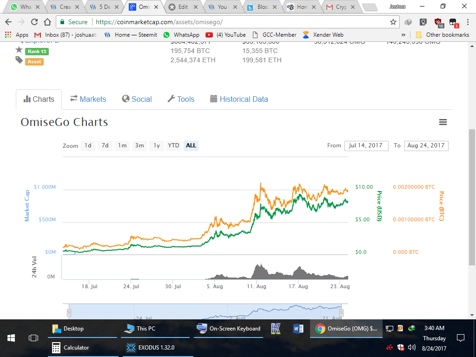The image size is (476, 357).
Task: Open the uBlock extension icon with badge 10
Action: [x=439, y=22]
